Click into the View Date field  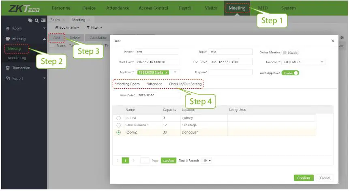158,95
